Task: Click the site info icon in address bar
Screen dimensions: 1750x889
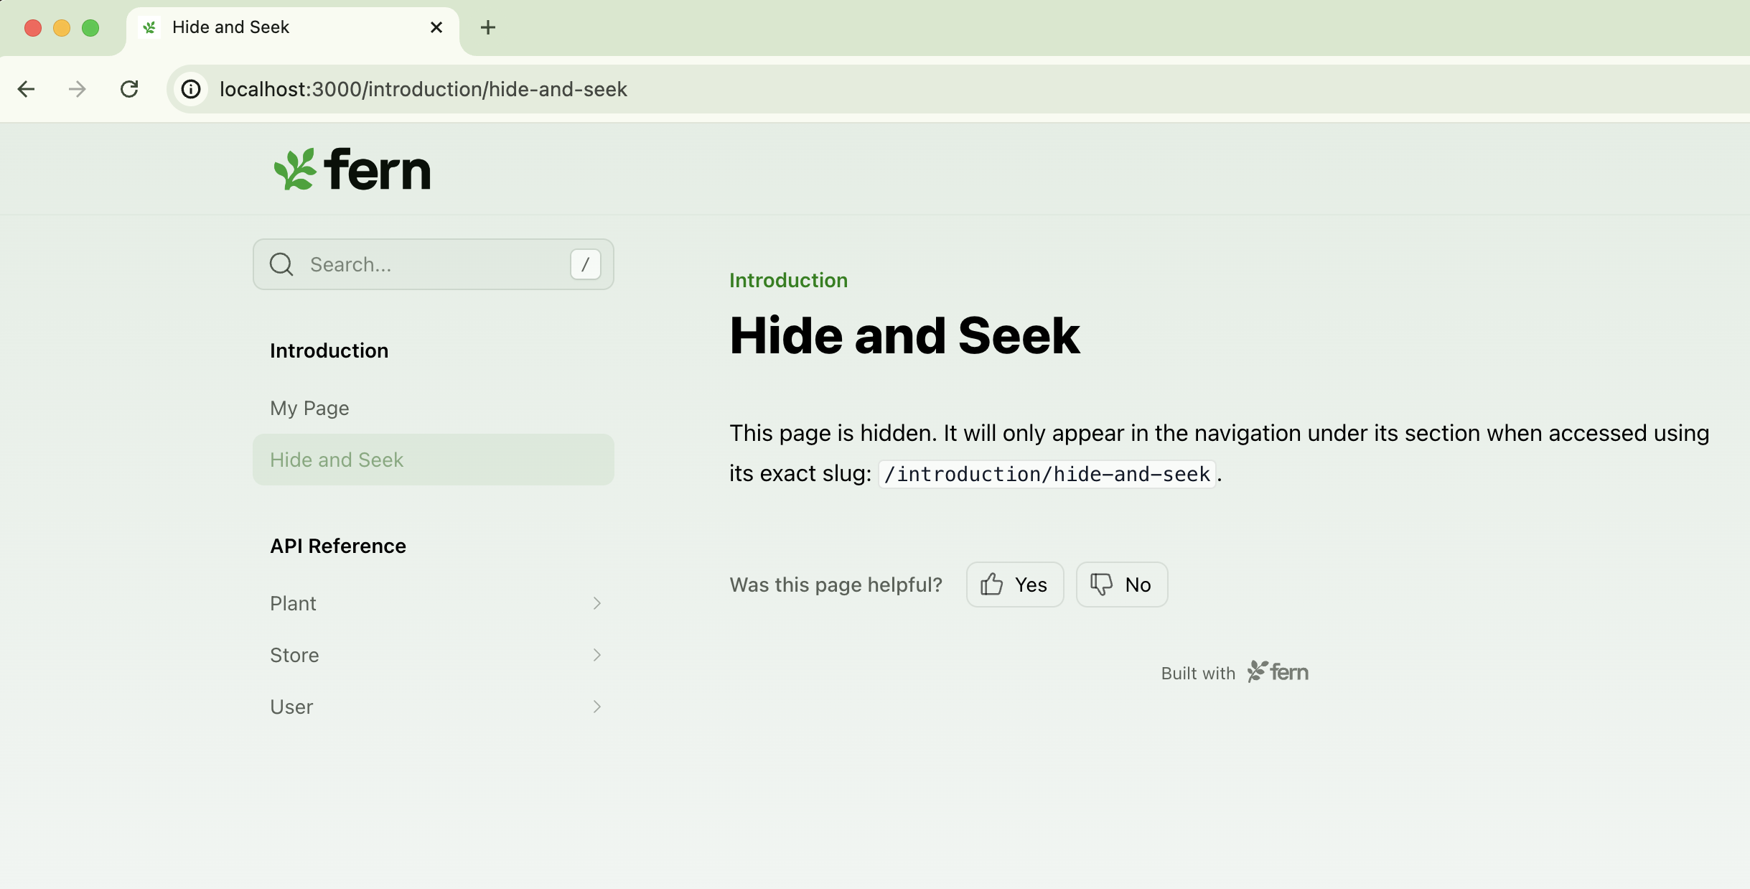Action: pos(190,88)
